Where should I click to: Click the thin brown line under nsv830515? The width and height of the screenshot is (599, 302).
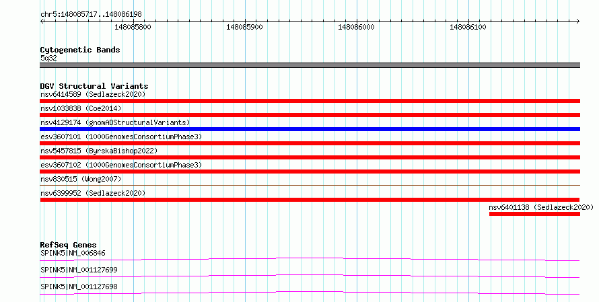coord(310,185)
